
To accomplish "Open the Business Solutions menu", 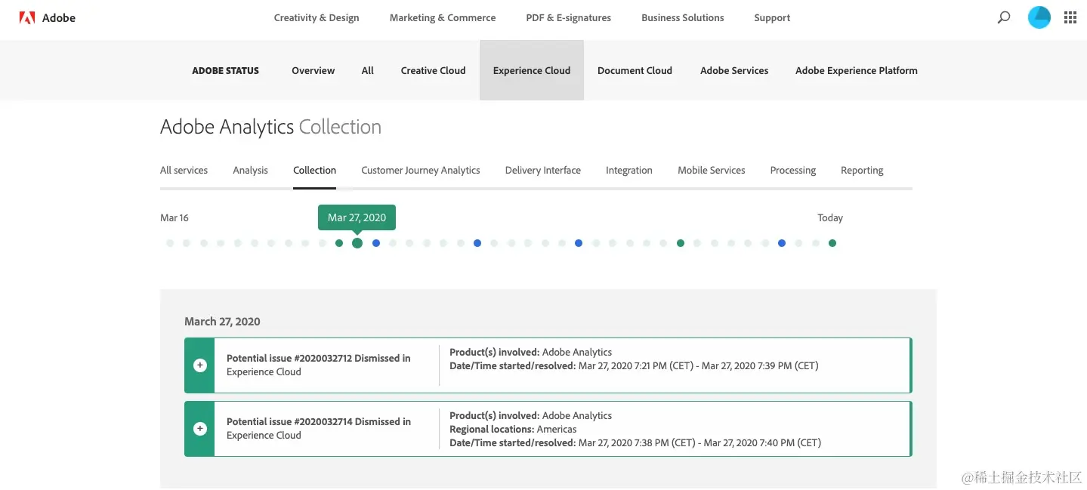I will click(x=683, y=17).
